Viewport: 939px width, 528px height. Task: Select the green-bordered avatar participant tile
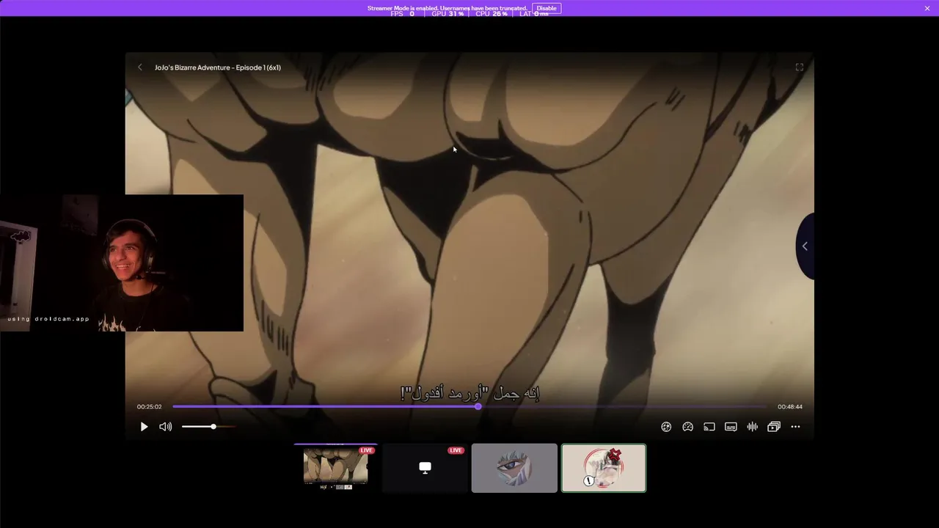(604, 468)
